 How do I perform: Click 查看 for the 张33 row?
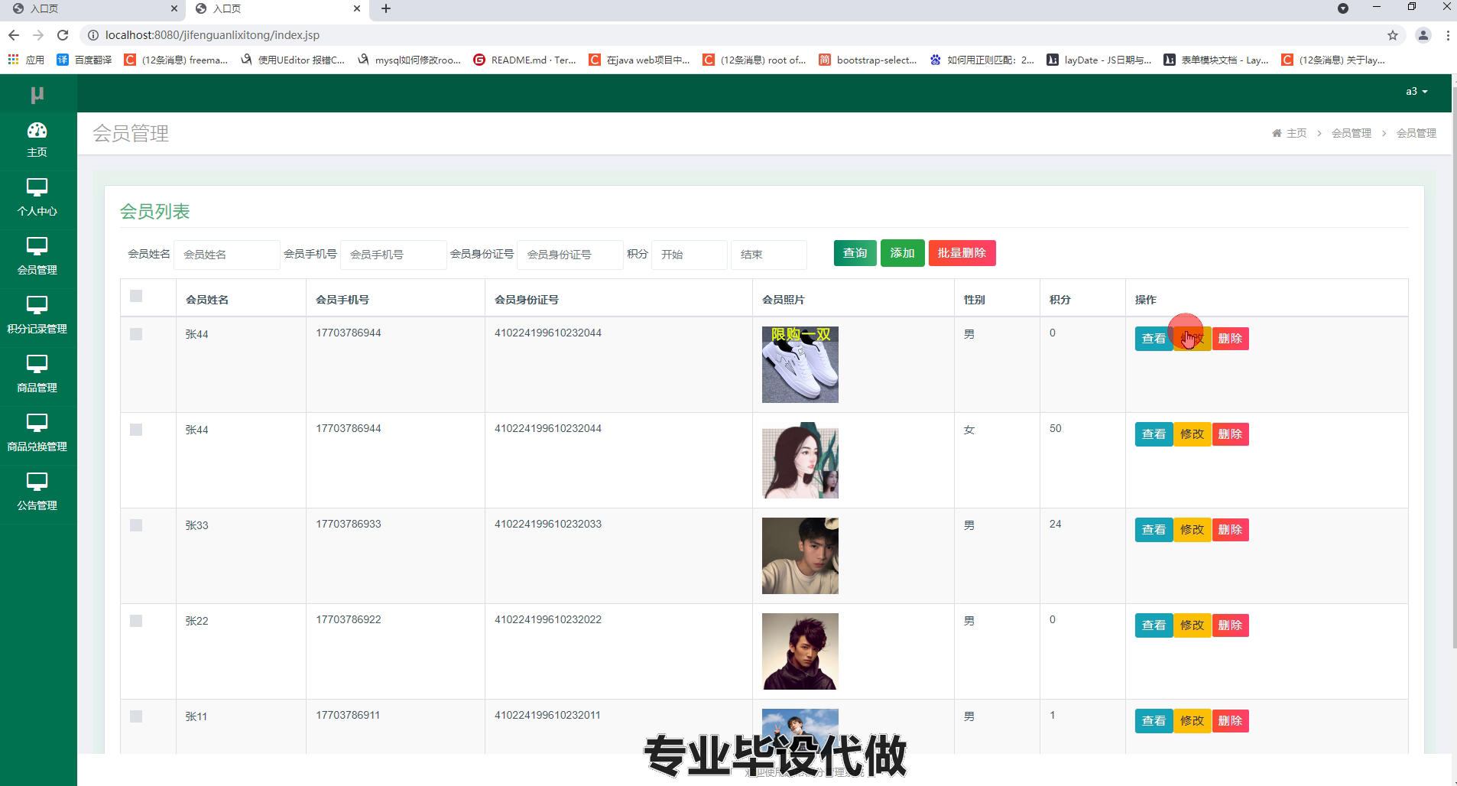click(x=1154, y=530)
